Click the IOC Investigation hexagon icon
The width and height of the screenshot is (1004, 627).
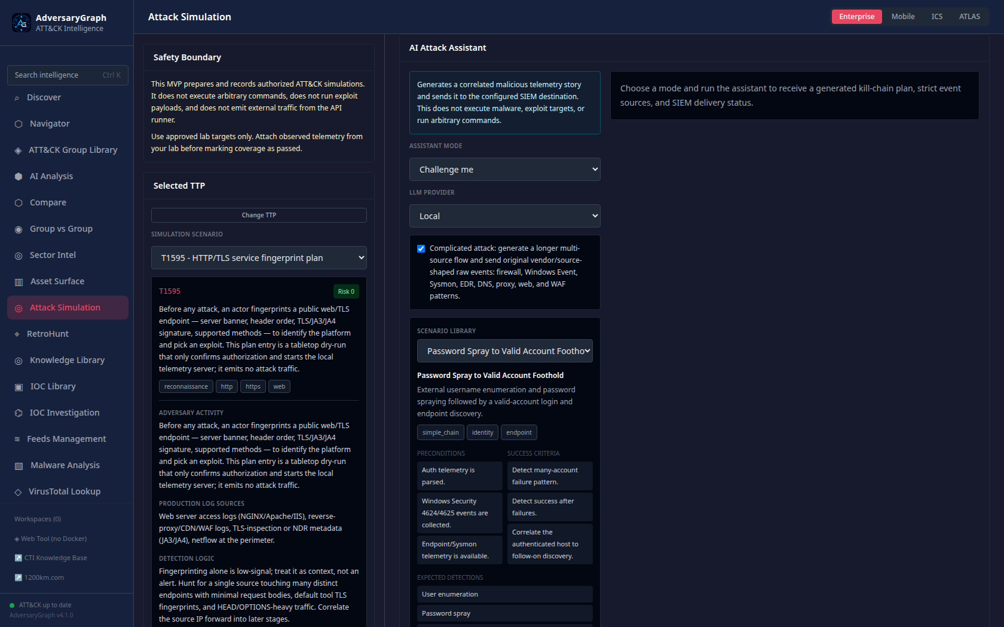point(19,413)
